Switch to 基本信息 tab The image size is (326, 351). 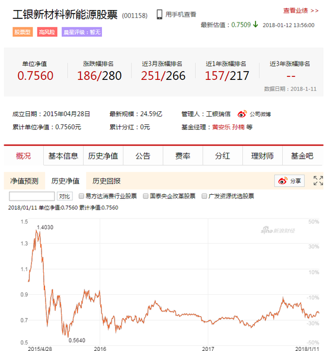click(63, 156)
